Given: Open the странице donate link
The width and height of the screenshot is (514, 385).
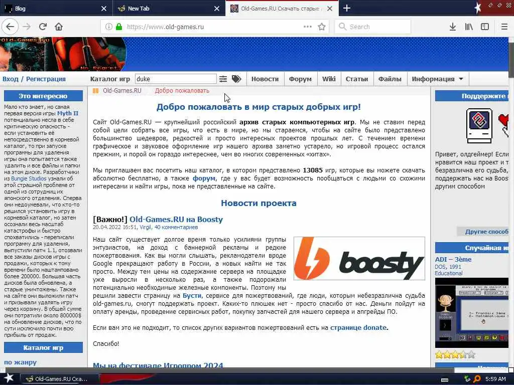Looking at the screenshot, I should coord(358,328).
